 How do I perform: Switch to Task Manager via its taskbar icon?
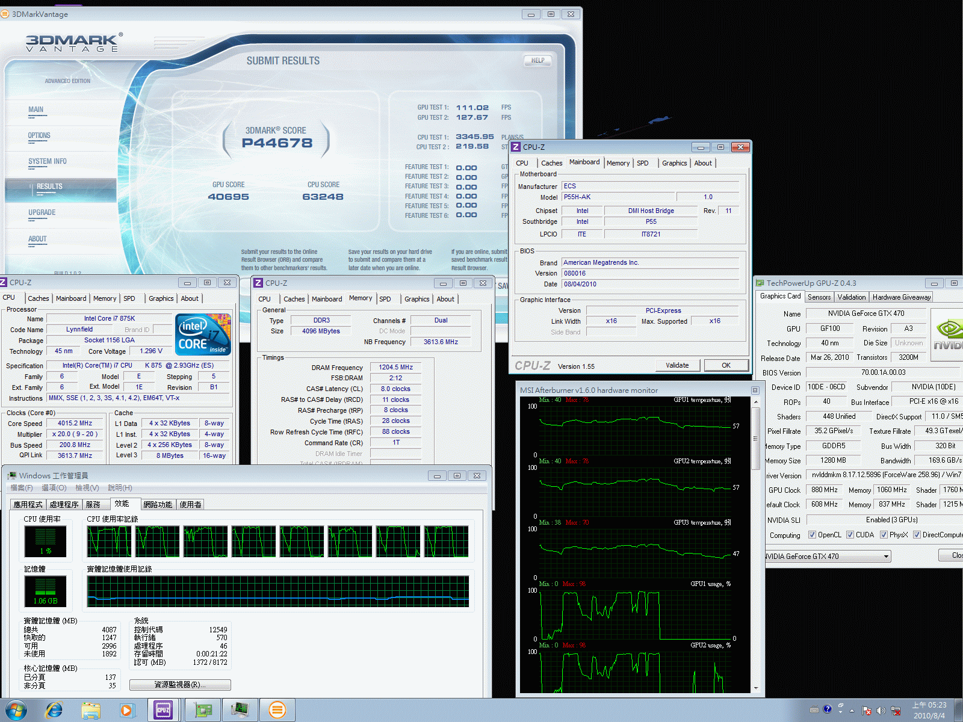tap(240, 711)
